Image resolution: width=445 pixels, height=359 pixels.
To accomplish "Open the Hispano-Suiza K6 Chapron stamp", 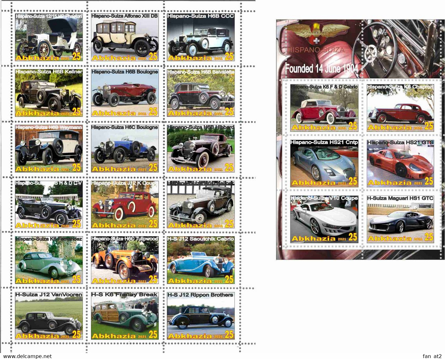I will pyautogui.click(x=400, y=108).
